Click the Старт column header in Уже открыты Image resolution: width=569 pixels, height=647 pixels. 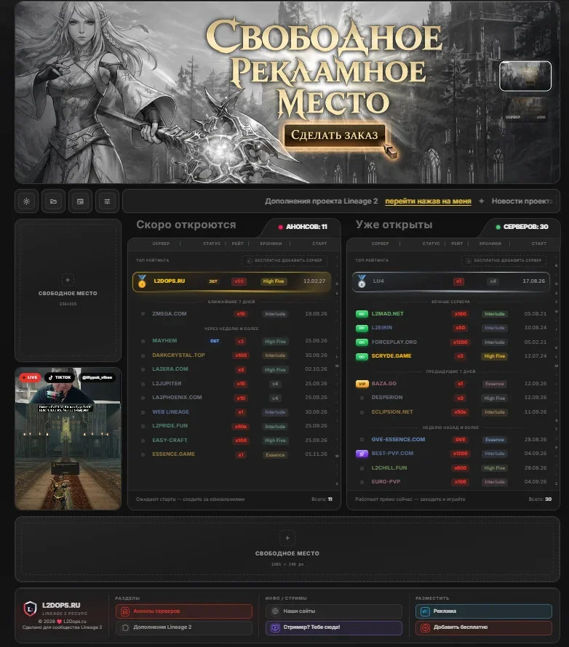tap(539, 244)
